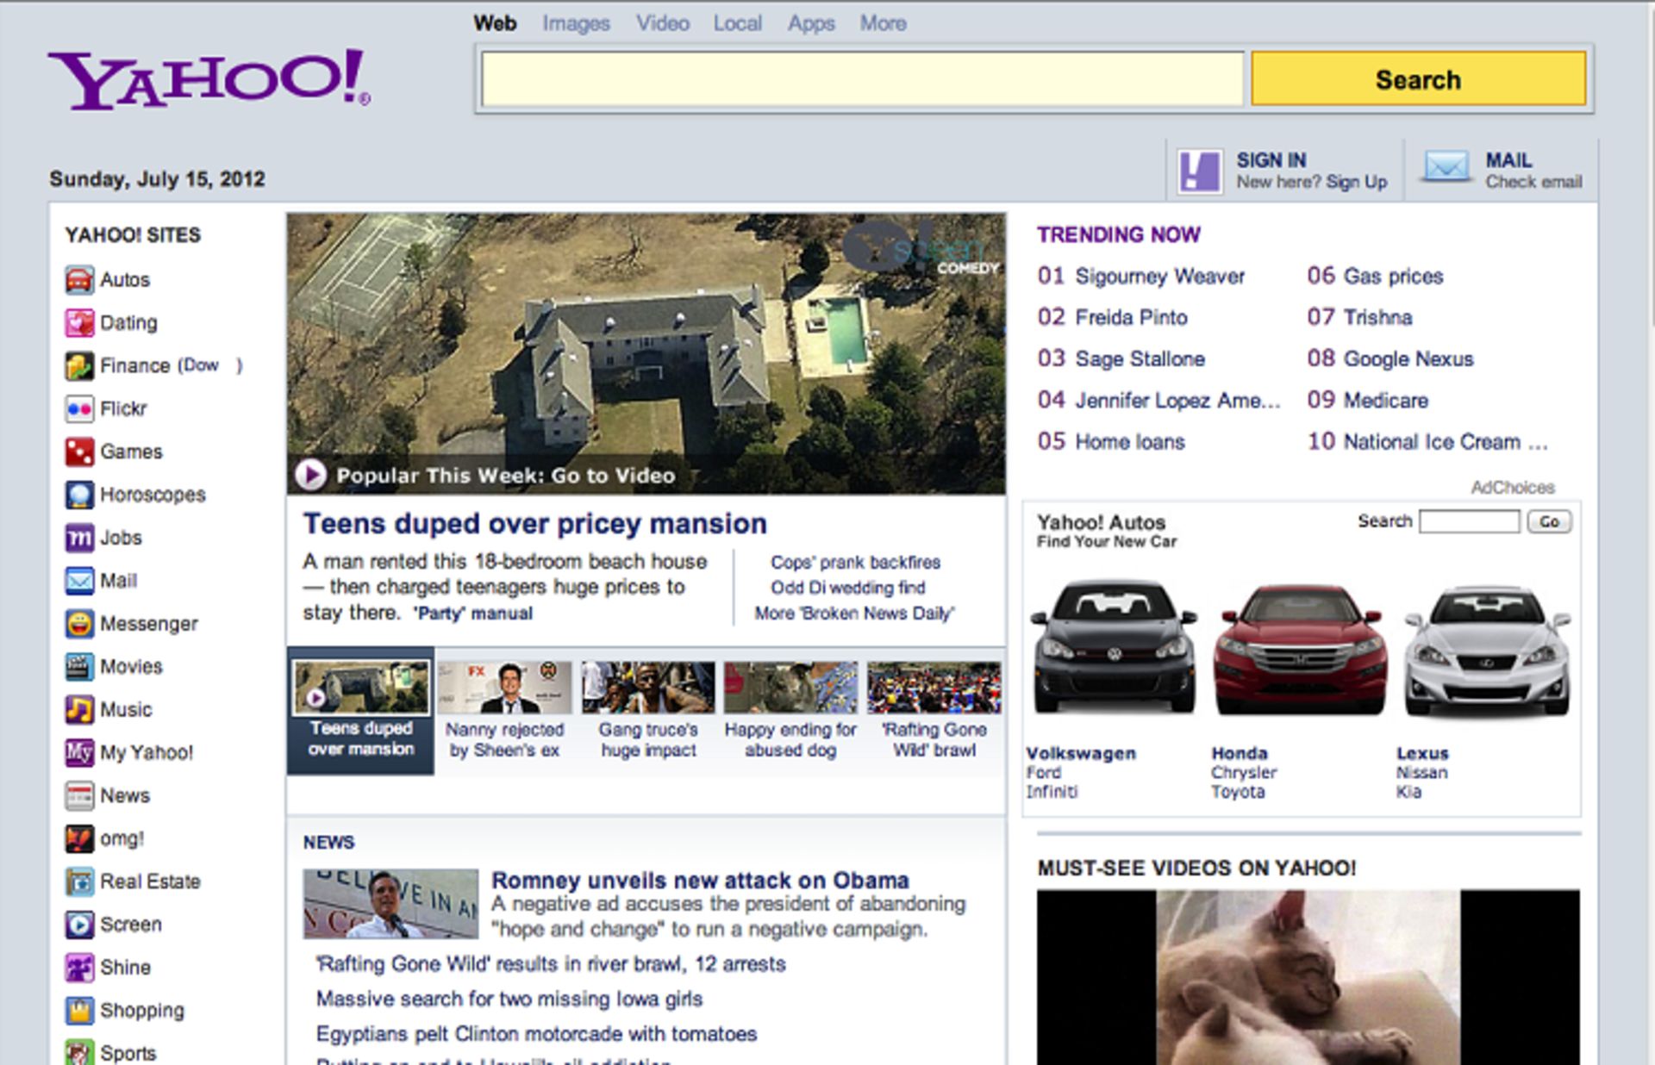Click the Go button in Yahoo! Autos
This screenshot has height=1065, width=1655.
click(1548, 521)
